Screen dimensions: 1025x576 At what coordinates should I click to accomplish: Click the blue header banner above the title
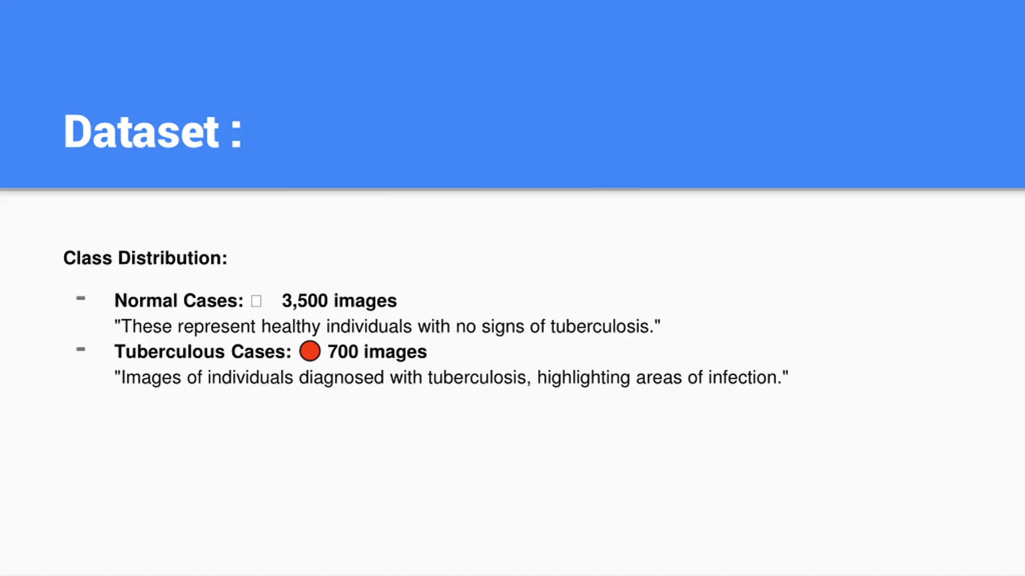512,48
